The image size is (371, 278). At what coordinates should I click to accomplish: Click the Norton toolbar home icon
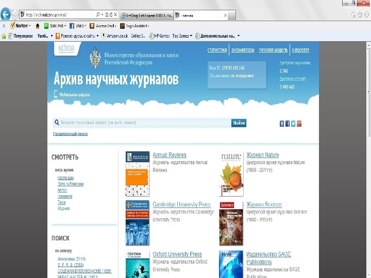(38, 26)
